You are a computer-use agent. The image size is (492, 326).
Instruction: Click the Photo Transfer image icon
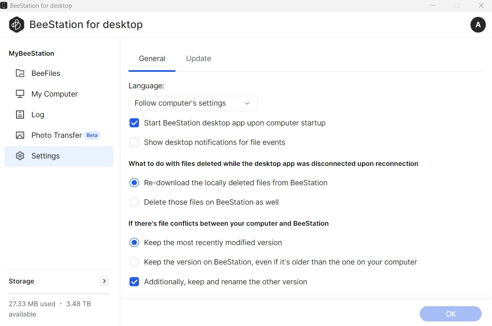(x=20, y=135)
